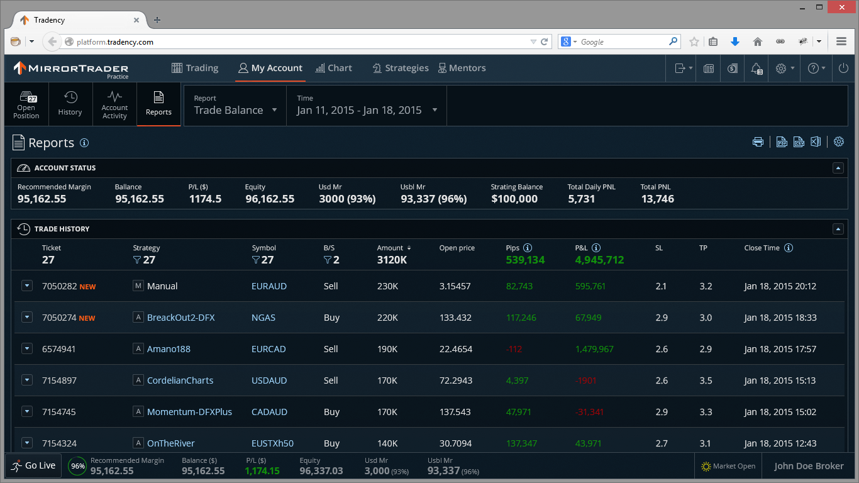Image resolution: width=859 pixels, height=483 pixels.
Task: Open Amano188 strategy link
Action: tap(169, 349)
